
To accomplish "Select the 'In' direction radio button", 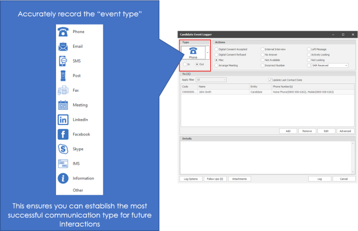I will 185,64.
